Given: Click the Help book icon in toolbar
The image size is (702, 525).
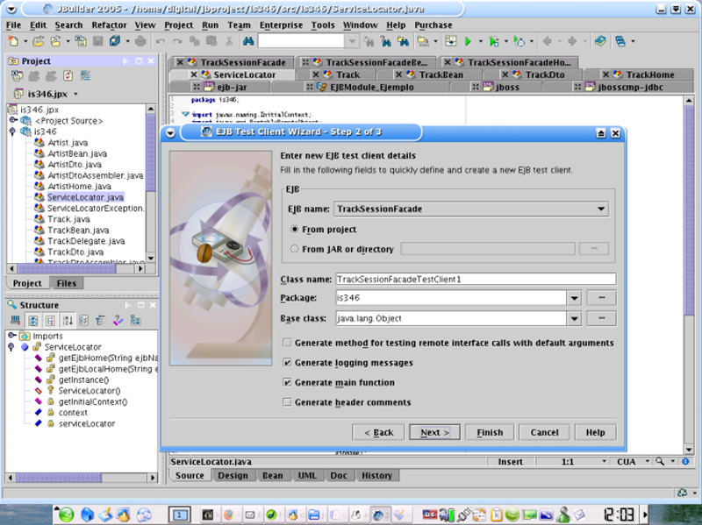Looking at the screenshot, I should [599, 41].
